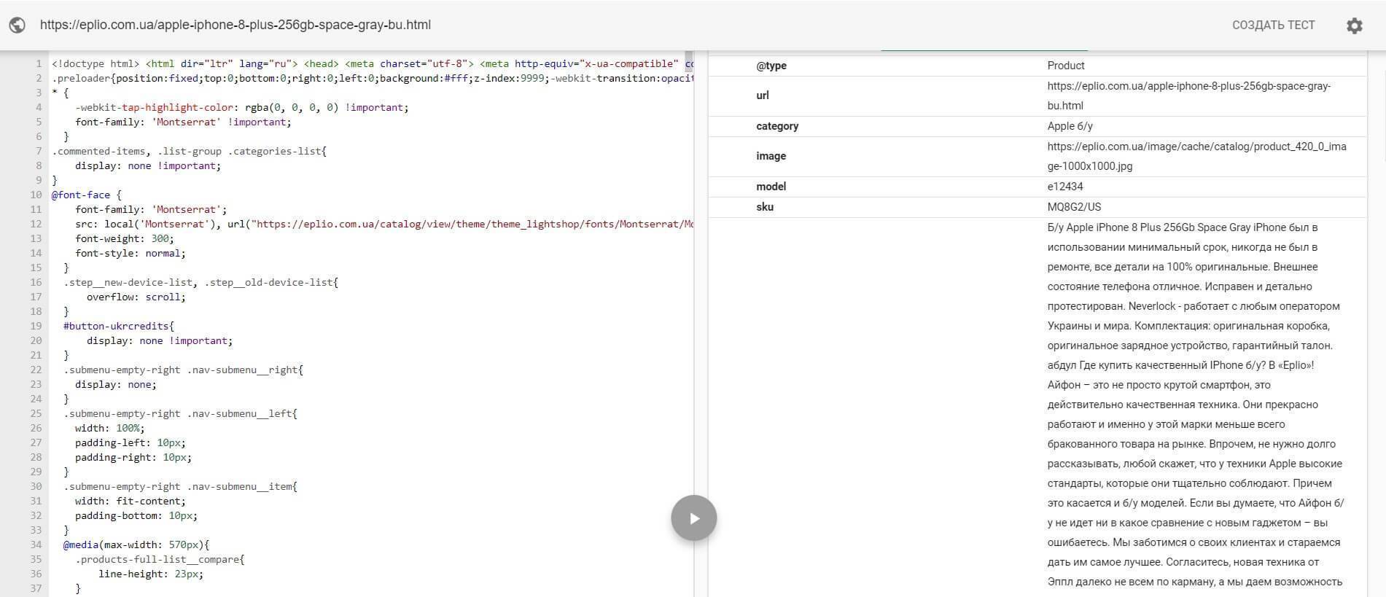Viewport: 1386px width, 597px height.
Task: Click the width: 100% line
Action: [x=110, y=428]
